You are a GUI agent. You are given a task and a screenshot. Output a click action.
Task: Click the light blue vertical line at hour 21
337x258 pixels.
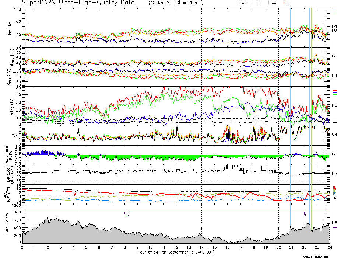(291, 111)
